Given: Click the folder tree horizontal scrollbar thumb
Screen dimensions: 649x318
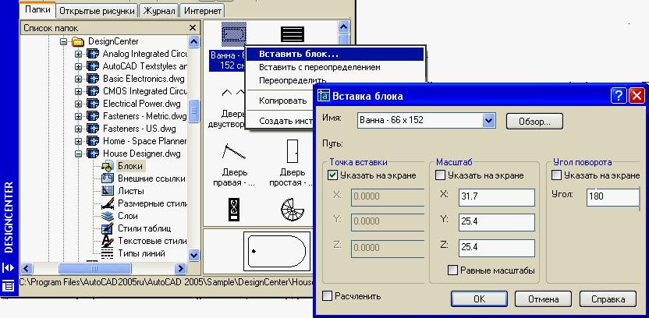Looking at the screenshot, I should [x=95, y=268].
